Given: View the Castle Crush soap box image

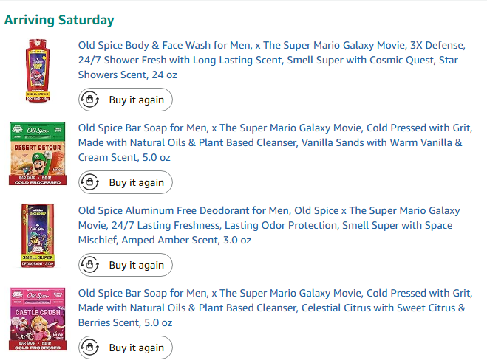Looking at the screenshot, I should point(38,319).
